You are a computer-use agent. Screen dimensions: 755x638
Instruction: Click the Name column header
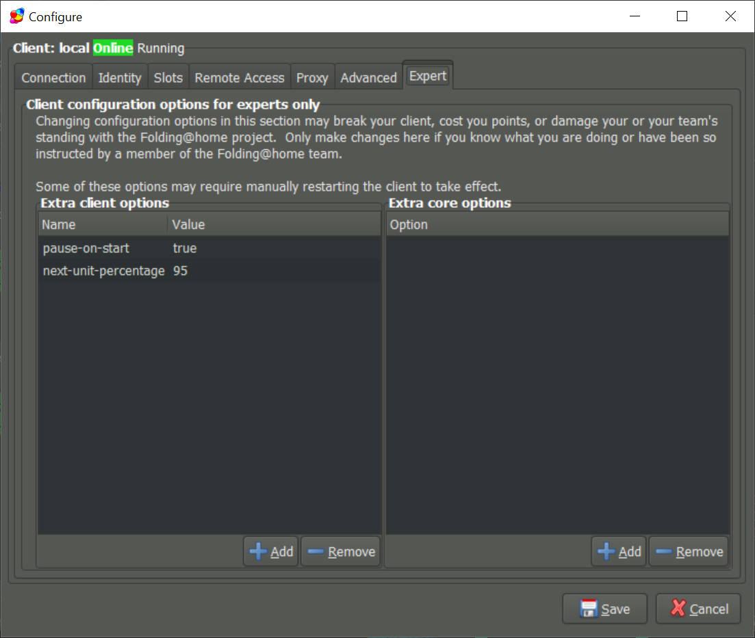(x=103, y=225)
